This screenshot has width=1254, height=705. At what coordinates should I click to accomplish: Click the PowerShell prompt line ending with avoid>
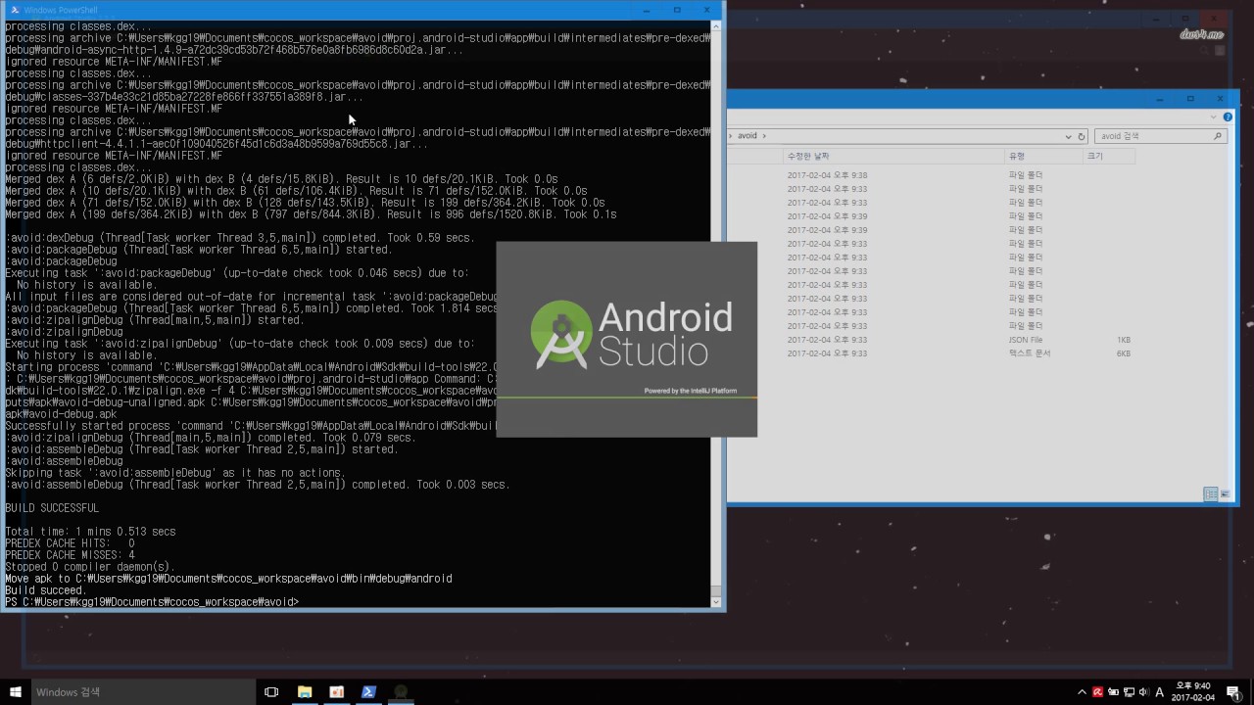152,602
